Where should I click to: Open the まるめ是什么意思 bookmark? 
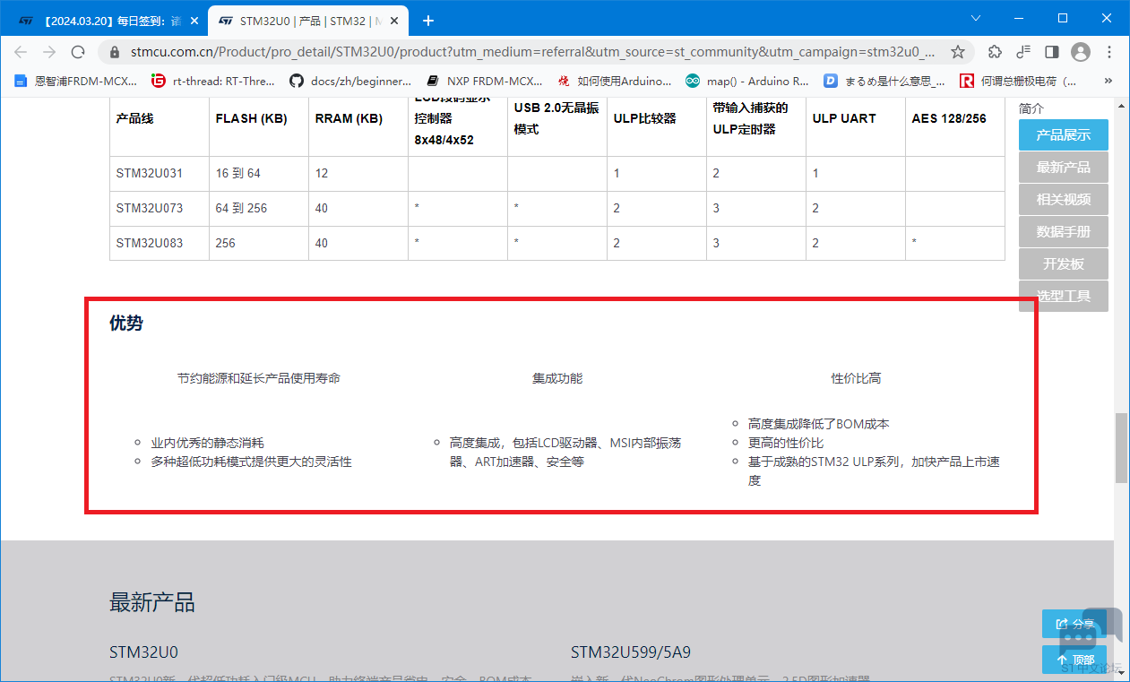tap(884, 81)
